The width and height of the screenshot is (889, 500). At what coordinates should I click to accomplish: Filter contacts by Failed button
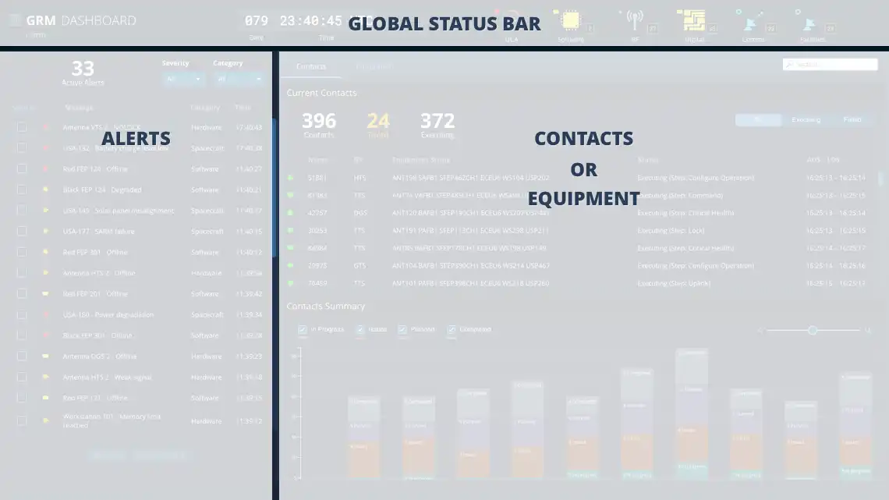(x=852, y=120)
